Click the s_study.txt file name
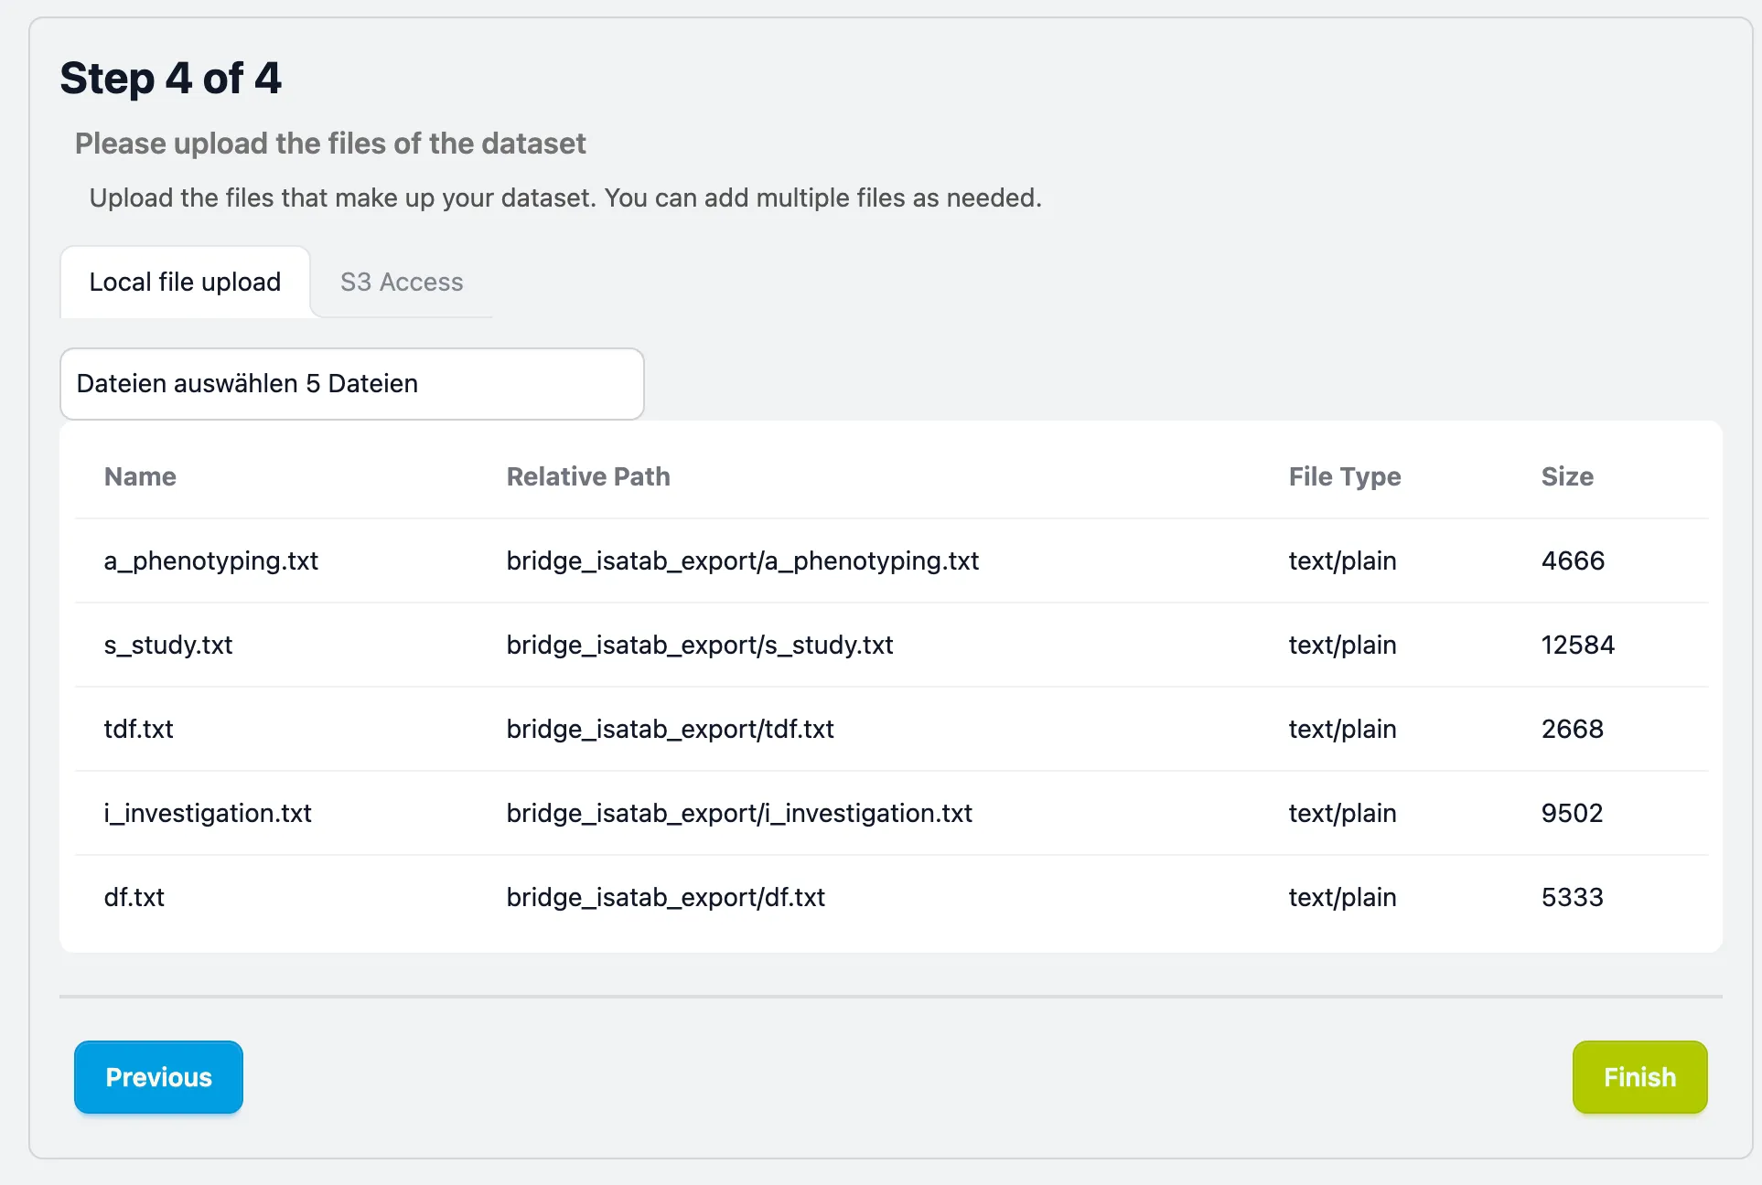Screen dimensions: 1762x1185 point(168,645)
